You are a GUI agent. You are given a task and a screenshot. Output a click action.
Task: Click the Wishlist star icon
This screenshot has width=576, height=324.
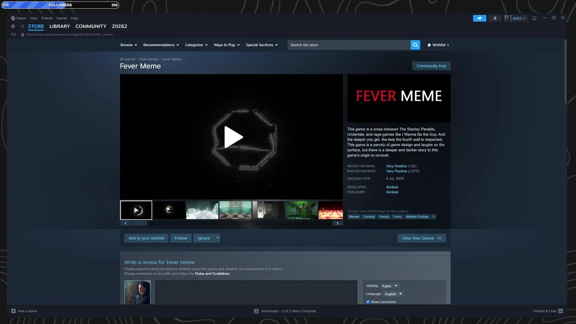click(429, 45)
